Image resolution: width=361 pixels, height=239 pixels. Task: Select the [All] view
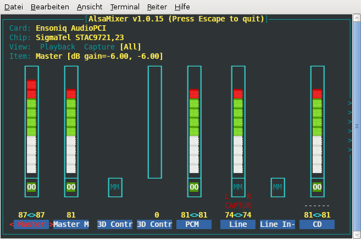(x=130, y=47)
